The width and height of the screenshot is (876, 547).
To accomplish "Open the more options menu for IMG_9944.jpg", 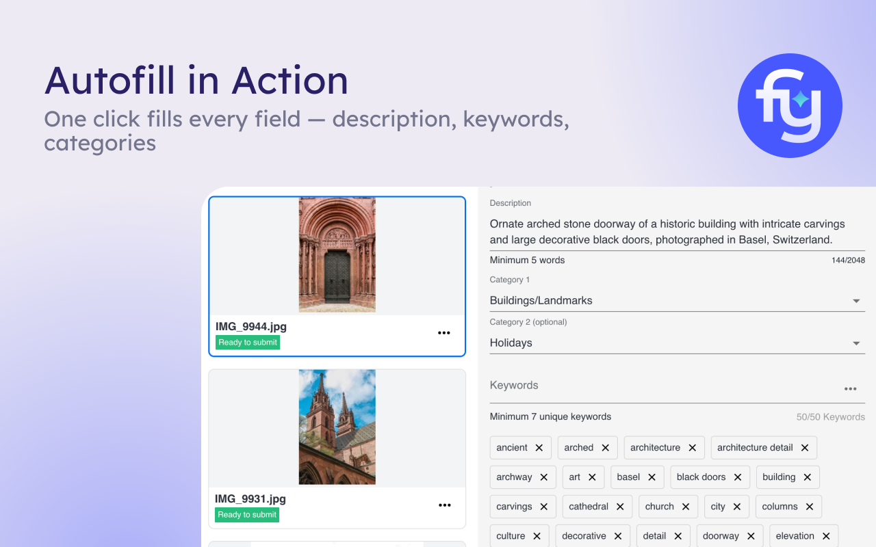I will 444,333.
